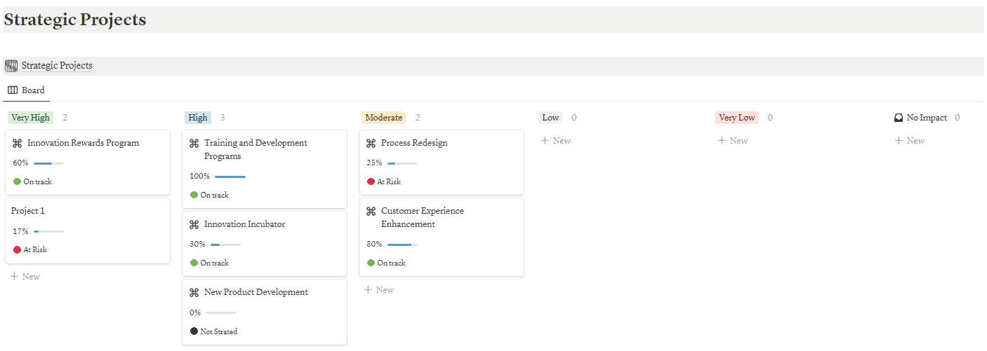987x351 pixels.
Task: Open the Strategic Projects database link
Action: click(57, 66)
